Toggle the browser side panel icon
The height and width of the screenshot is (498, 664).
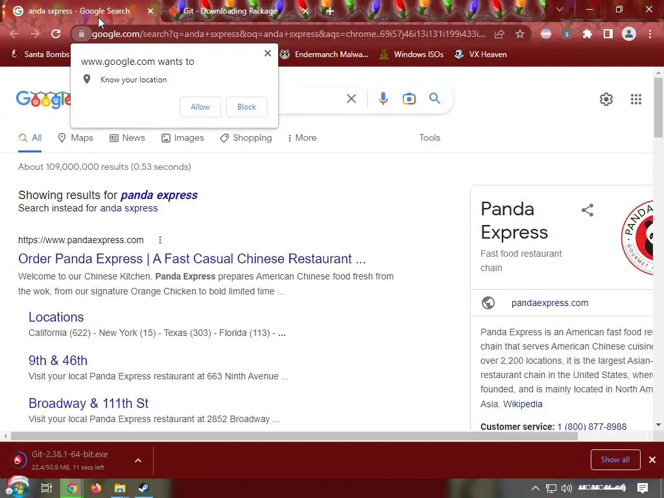tap(608, 34)
